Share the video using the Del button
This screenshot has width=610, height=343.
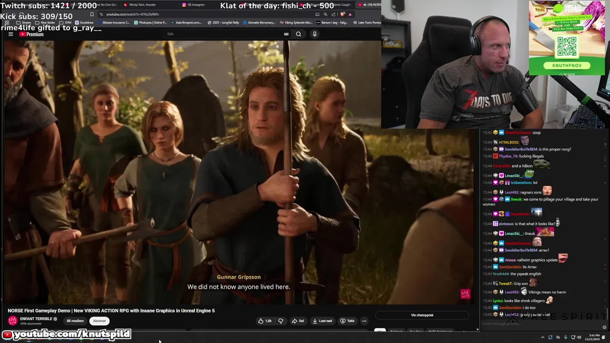point(298,321)
